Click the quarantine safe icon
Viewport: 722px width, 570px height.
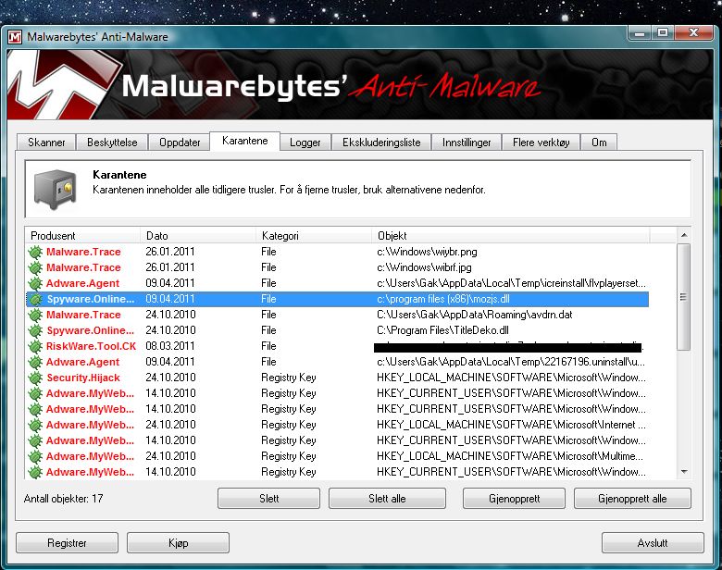tap(55, 190)
